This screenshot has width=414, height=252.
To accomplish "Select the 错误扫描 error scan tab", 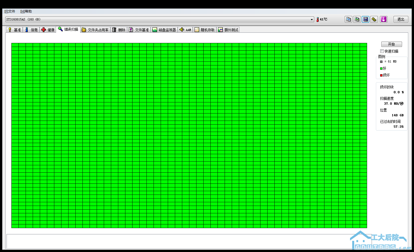I will click(x=68, y=29).
